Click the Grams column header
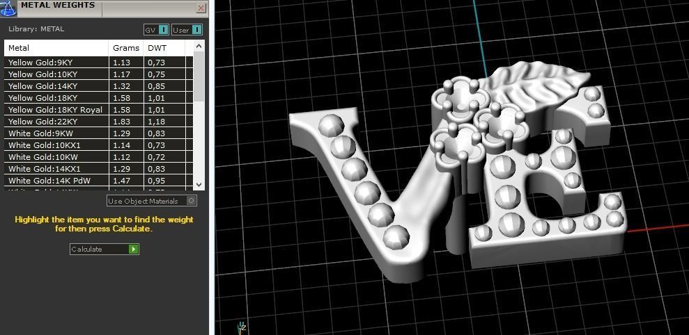Image resolution: width=689 pixels, height=335 pixels. (x=126, y=48)
